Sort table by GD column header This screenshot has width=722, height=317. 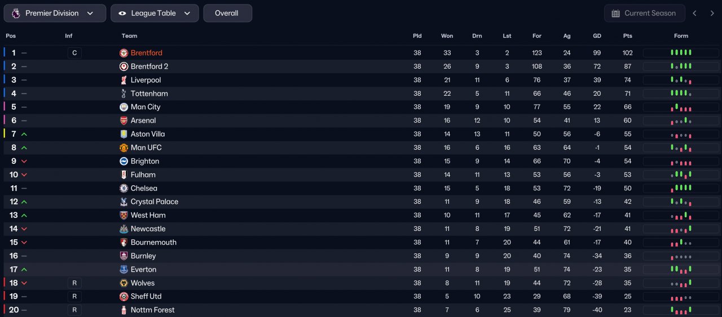pyautogui.click(x=597, y=36)
